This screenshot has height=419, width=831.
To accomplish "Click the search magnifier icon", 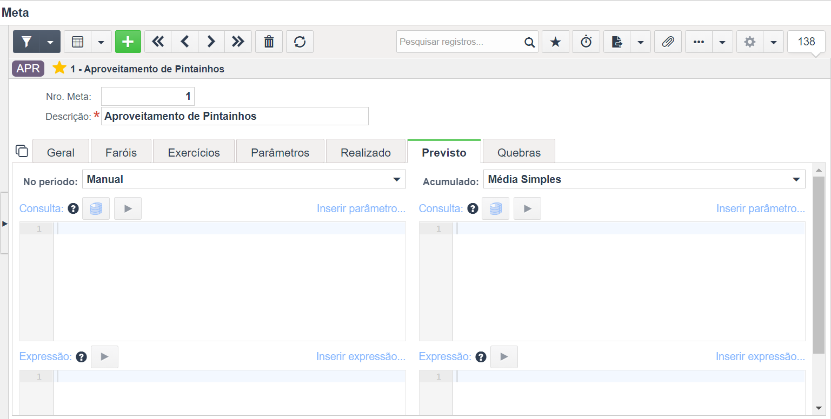I will (529, 42).
